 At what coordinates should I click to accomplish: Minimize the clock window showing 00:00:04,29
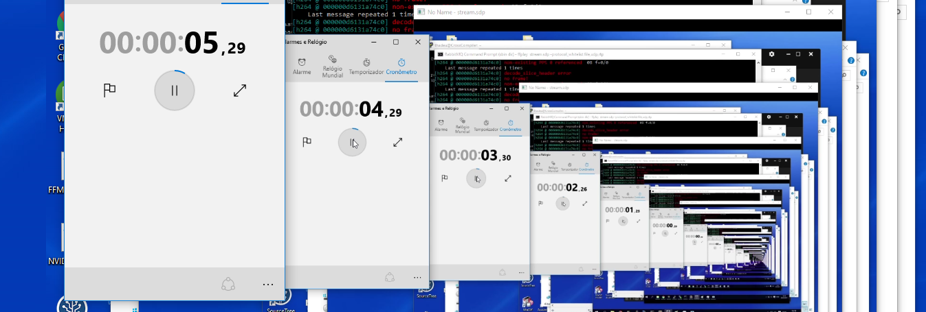pyautogui.click(x=374, y=42)
